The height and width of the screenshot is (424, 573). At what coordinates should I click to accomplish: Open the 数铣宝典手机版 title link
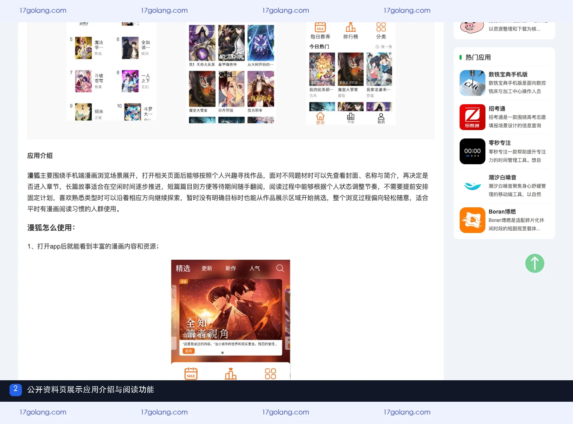[508, 74]
